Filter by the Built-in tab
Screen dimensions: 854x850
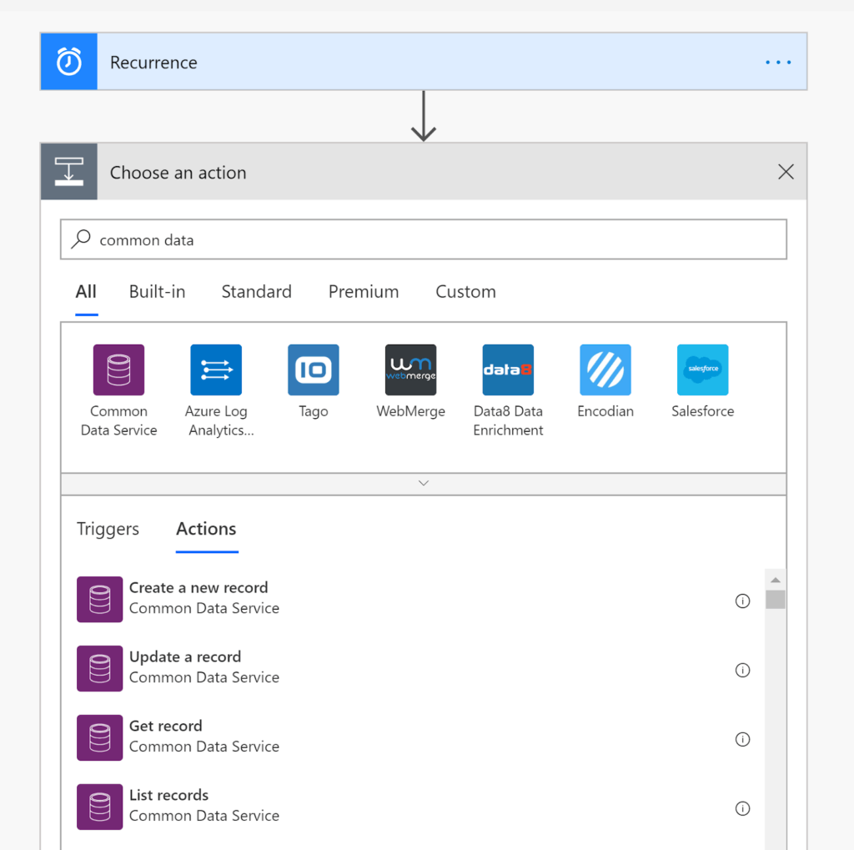click(x=157, y=291)
